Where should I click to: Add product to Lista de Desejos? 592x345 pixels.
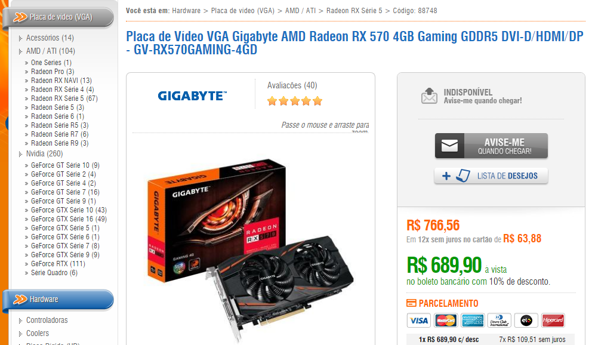tap(491, 176)
